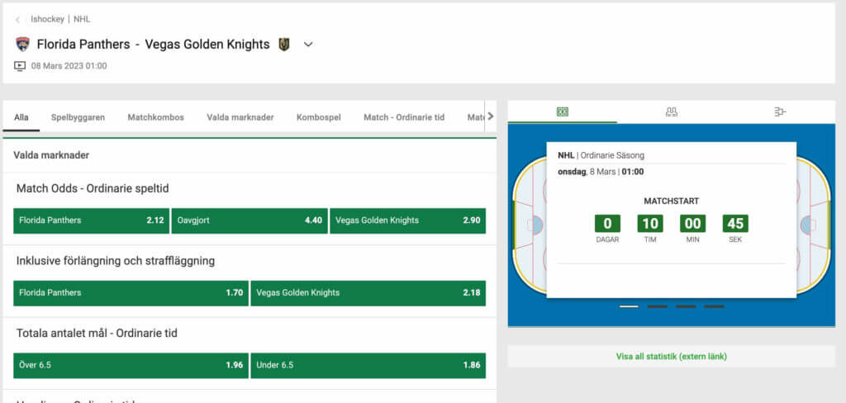Show more tabs with right arrow

491,116
